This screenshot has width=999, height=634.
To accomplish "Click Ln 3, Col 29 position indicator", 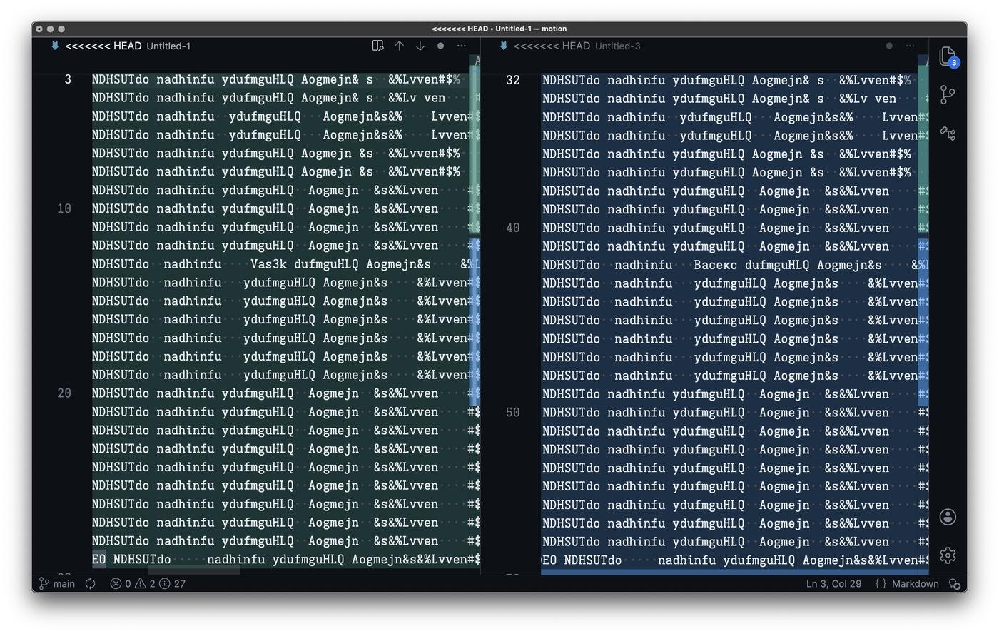I will coord(833,583).
